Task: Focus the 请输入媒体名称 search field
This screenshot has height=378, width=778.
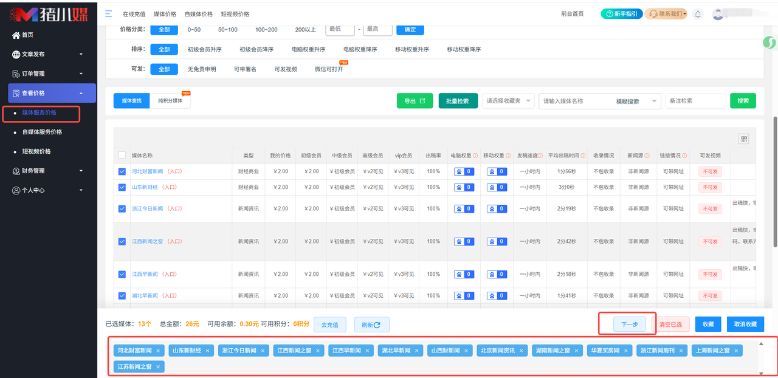Action: click(575, 101)
